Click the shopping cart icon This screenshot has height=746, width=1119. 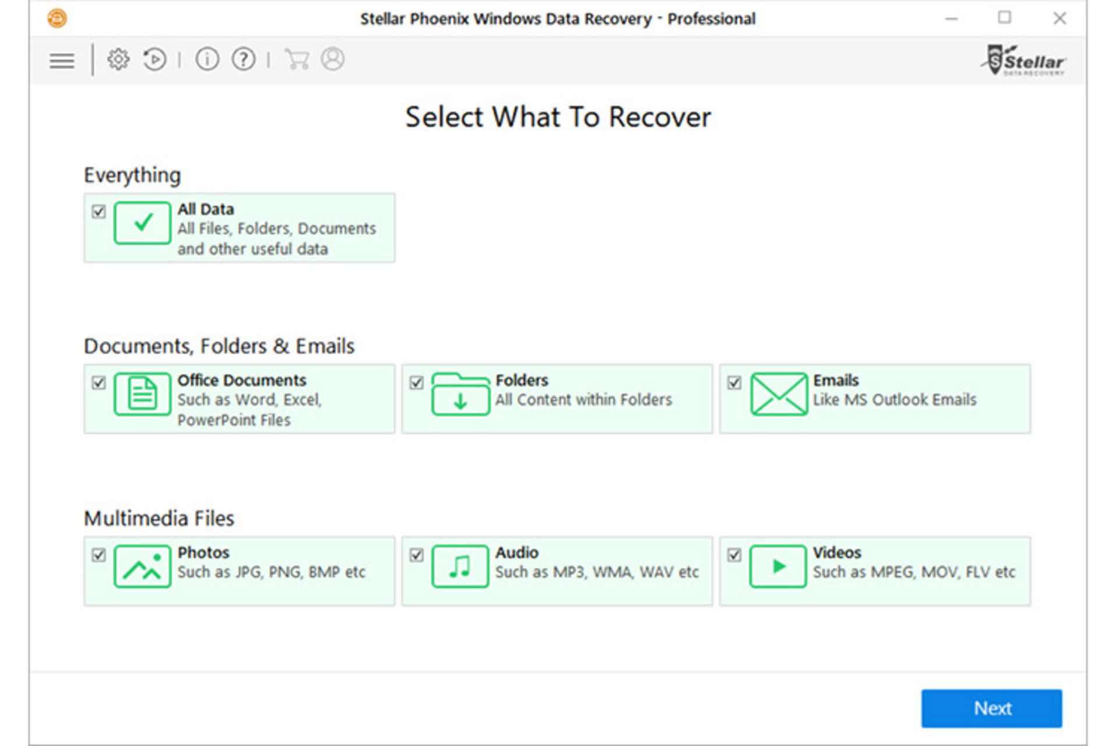pyautogui.click(x=297, y=59)
